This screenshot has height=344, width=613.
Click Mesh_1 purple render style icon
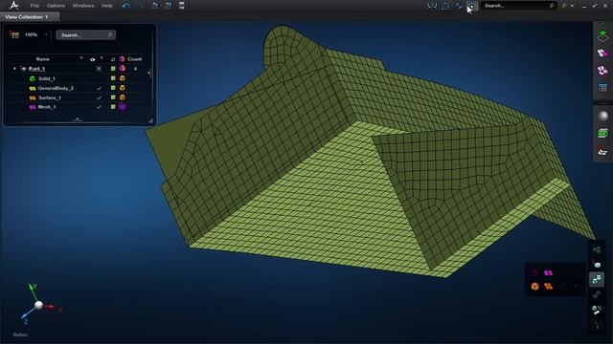pos(123,107)
